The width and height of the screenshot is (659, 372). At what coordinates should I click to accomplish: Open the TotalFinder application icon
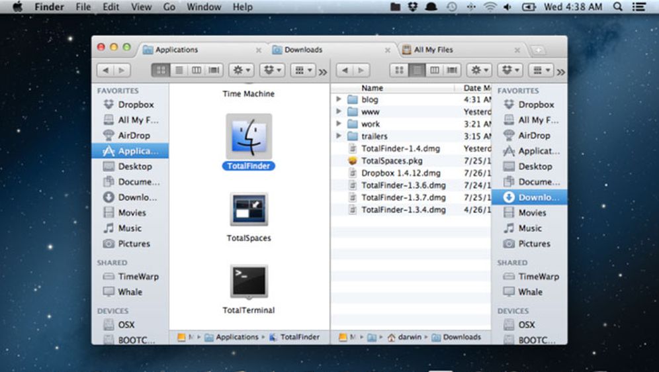point(249,136)
